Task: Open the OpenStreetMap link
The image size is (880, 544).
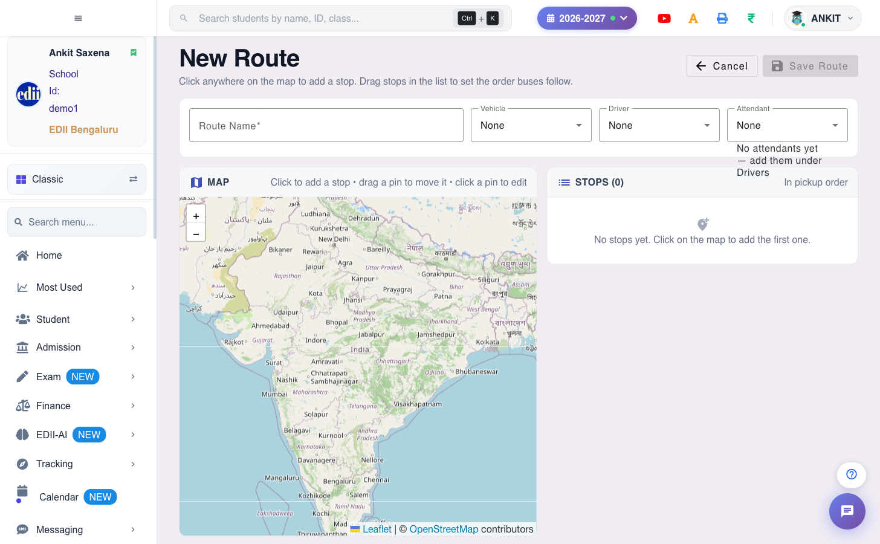Action: coord(444,529)
